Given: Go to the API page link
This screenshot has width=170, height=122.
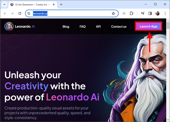Looking at the screenshot, I should pos(98,27).
